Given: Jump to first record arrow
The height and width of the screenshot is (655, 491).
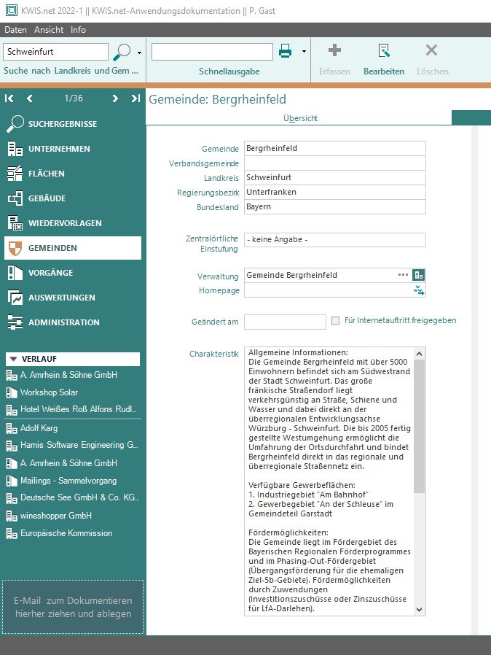Looking at the screenshot, I should pos(9,98).
